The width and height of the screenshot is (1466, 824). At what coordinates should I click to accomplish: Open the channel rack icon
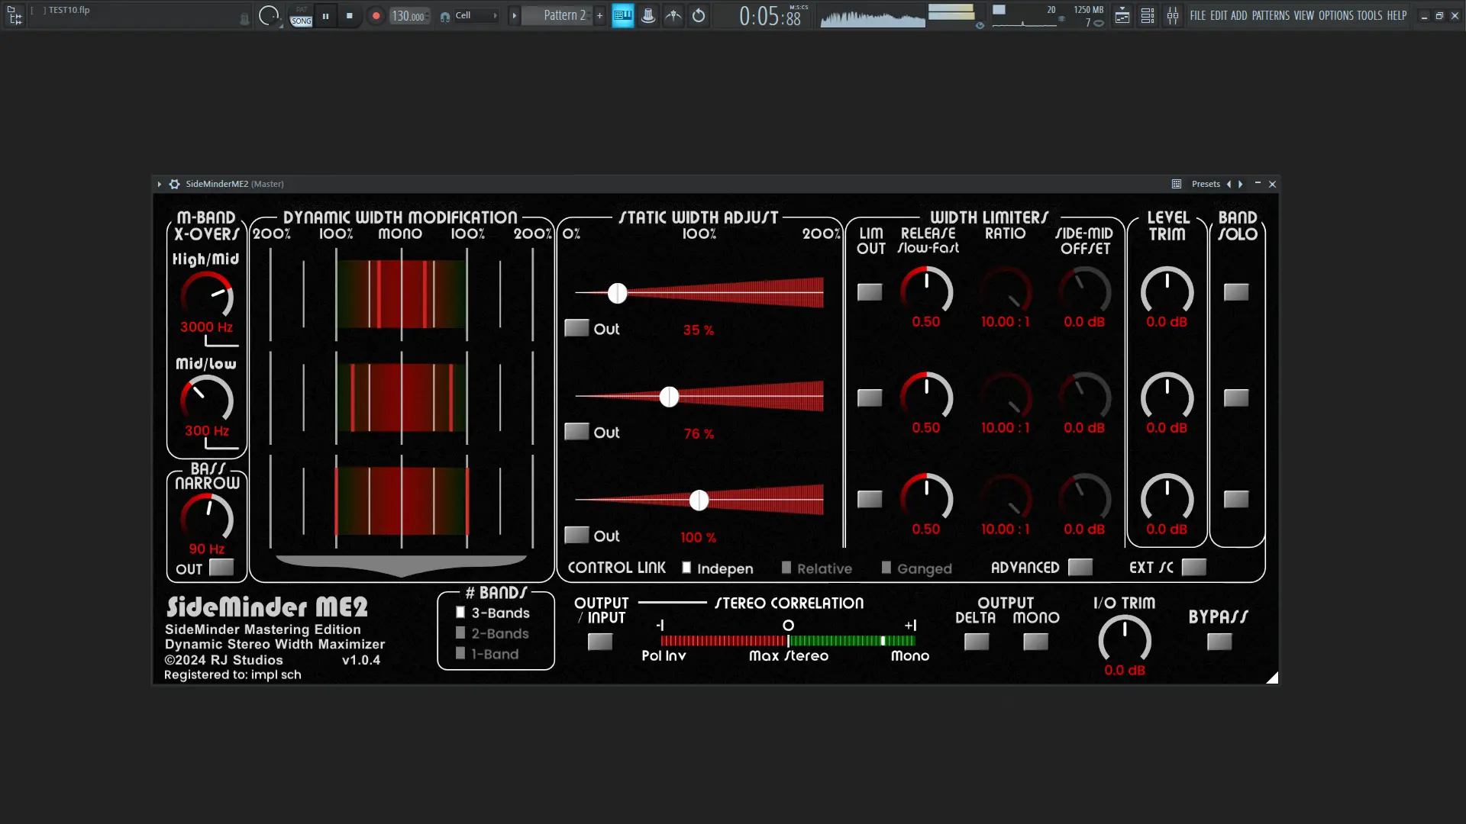1147,15
